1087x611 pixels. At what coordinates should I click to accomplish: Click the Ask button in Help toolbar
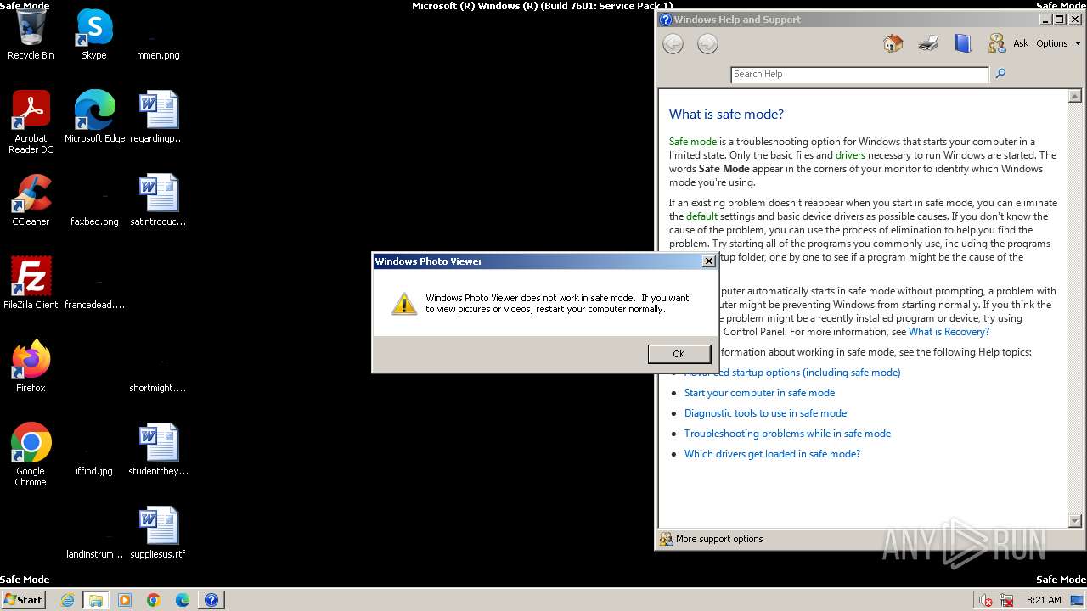pos(1008,43)
